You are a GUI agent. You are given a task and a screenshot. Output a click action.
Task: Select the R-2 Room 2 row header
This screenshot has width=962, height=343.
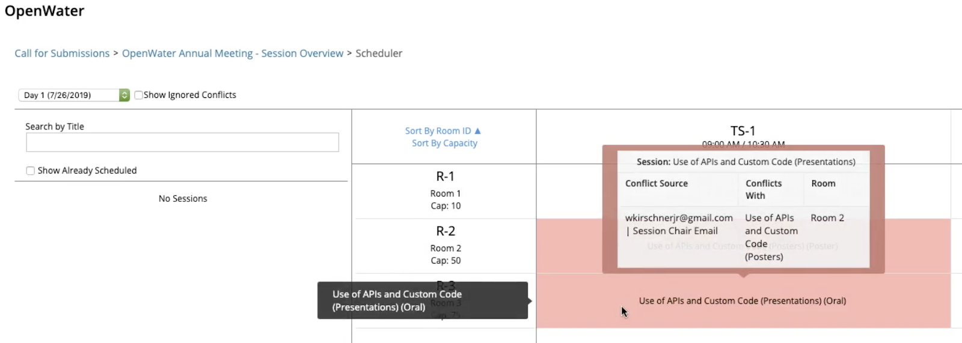coord(445,245)
